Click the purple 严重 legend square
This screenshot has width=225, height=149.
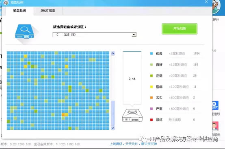point(151,109)
